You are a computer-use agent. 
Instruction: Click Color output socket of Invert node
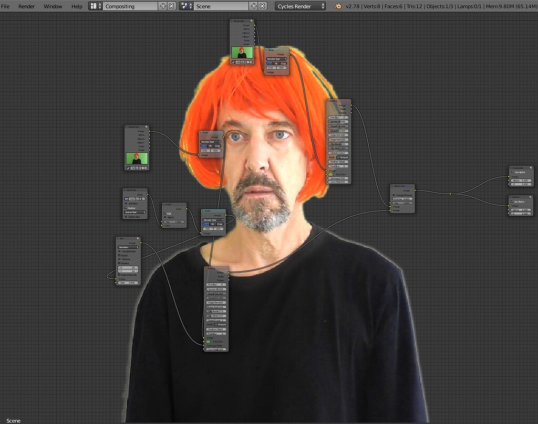[187, 209]
